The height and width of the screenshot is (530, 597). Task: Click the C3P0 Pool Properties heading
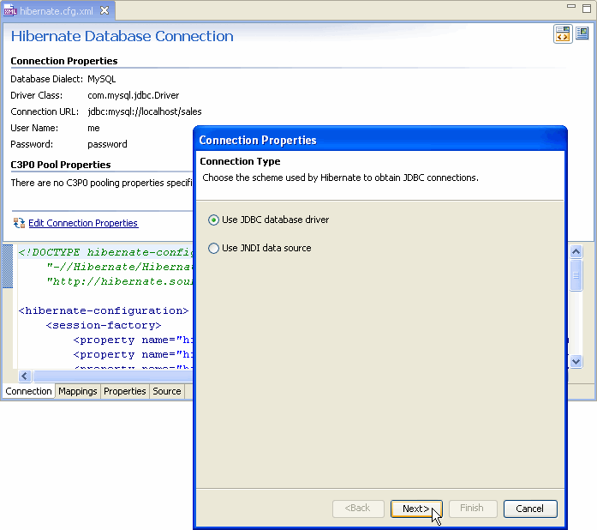[61, 165]
